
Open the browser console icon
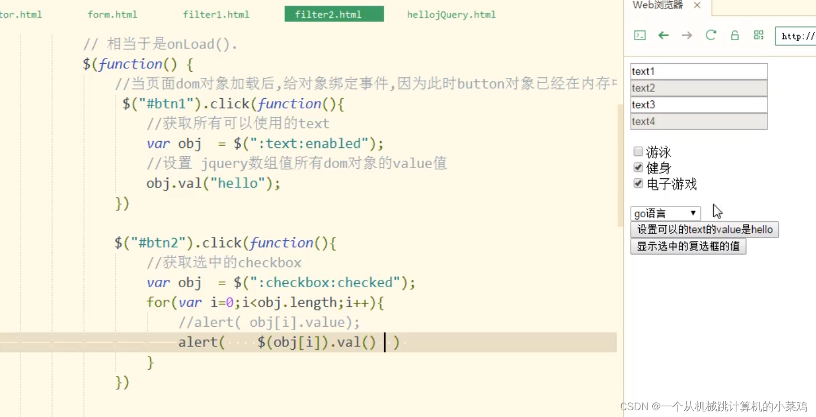coord(639,35)
